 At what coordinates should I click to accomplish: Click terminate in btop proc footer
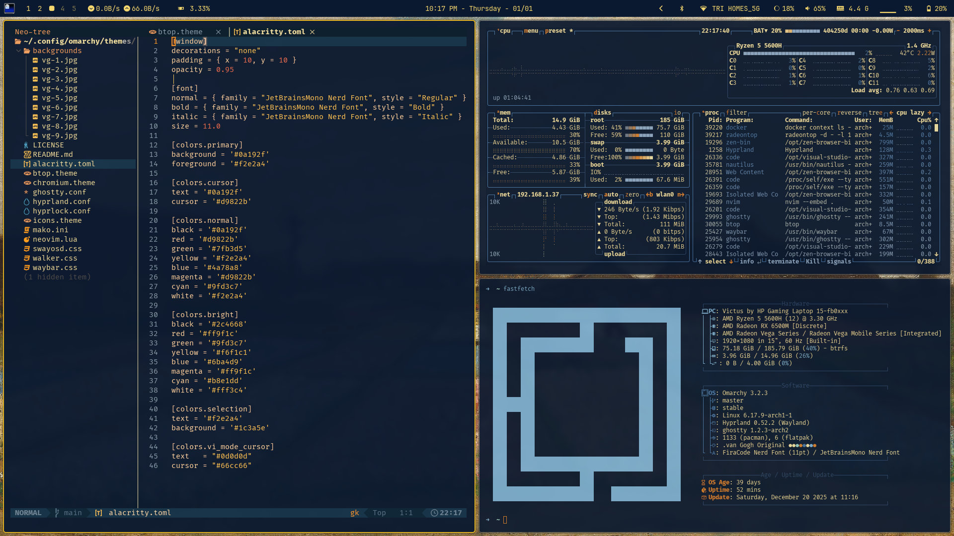pyautogui.click(x=783, y=262)
